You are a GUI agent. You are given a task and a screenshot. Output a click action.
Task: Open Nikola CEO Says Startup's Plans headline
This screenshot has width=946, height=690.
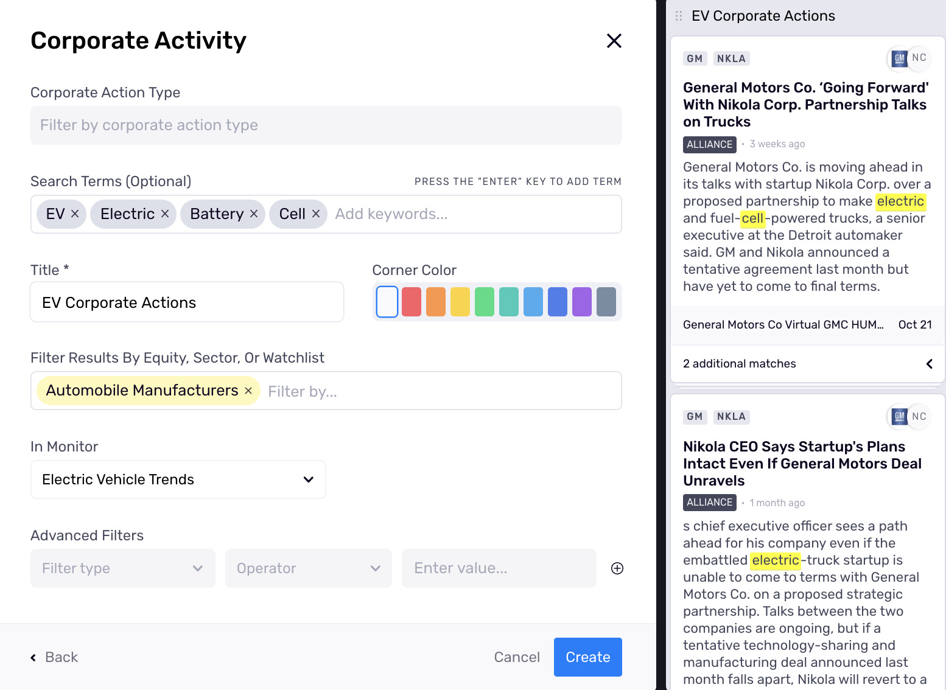[x=802, y=464]
